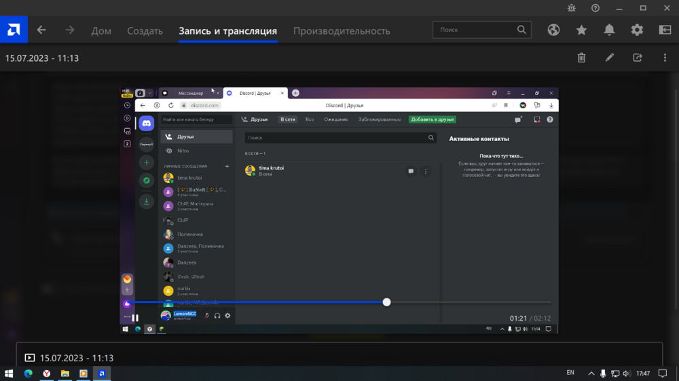Share the recording with the export icon
Screen dimensions: 679x381
pos(638,58)
